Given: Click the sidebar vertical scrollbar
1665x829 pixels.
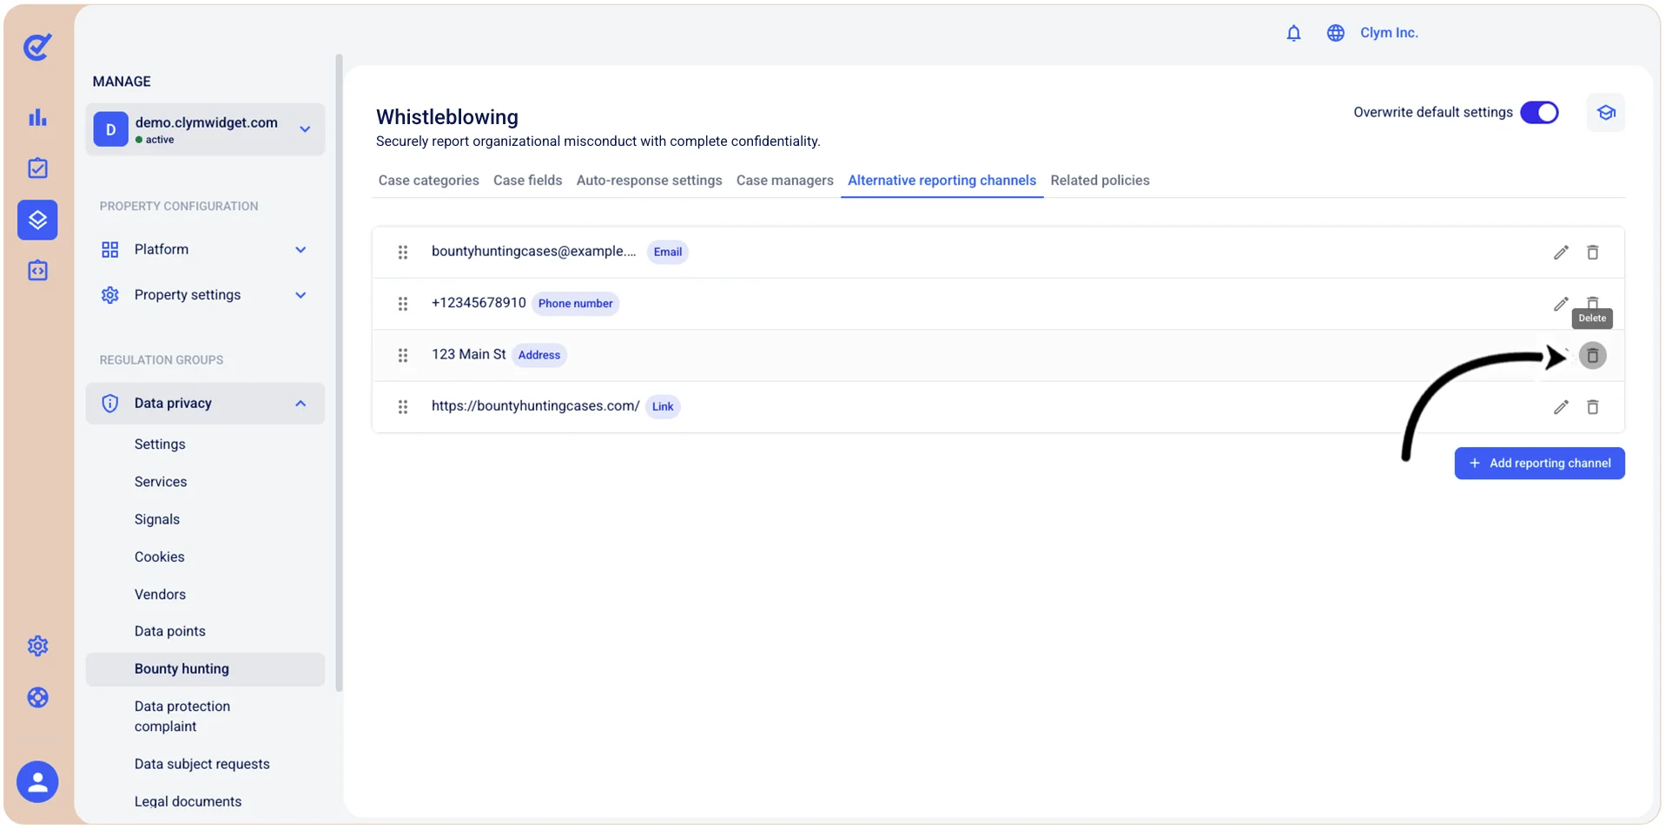Looking at the screenshot, I should (x=339, y=373).
